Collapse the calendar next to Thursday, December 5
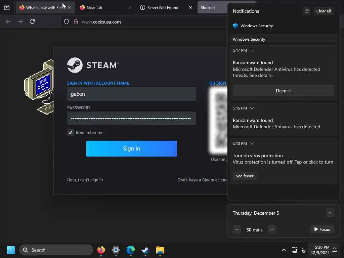344x258 pixels. coord(330,213)
